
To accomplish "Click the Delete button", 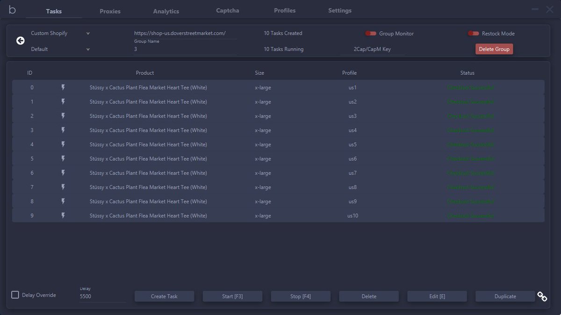I will 369,296.
